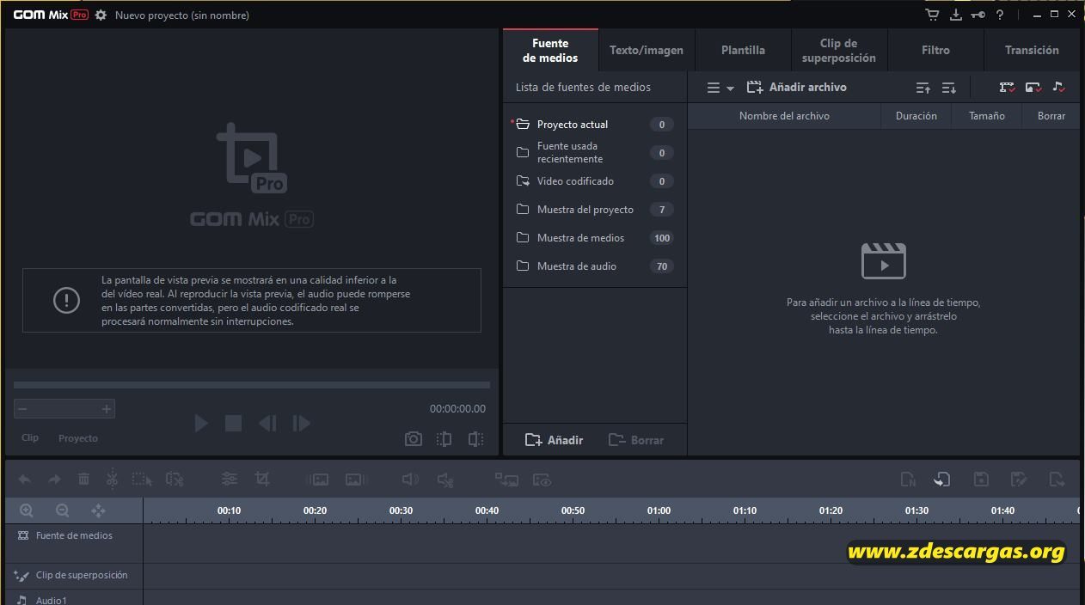Image resolution: width=1085 pixels, height=605 pixels.
Task: Open the Plantilla tab
Action: point(743,50)
